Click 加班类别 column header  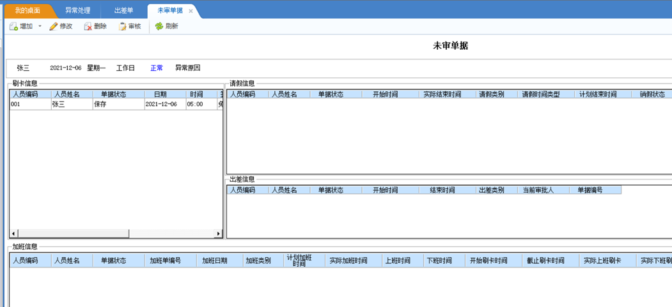point(263,260)
